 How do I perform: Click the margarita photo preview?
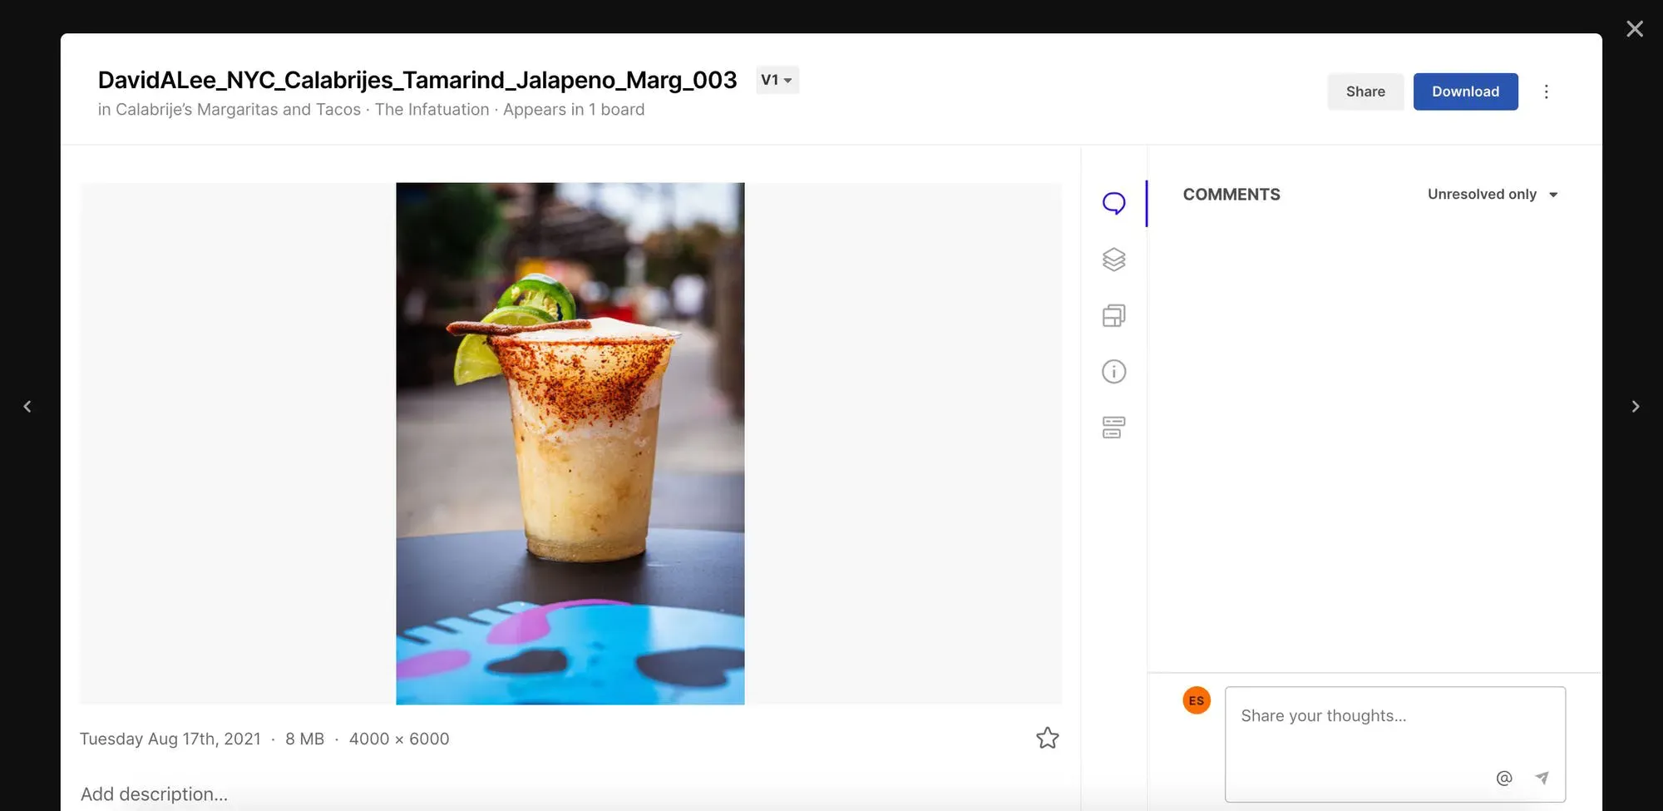coord(570,443)
